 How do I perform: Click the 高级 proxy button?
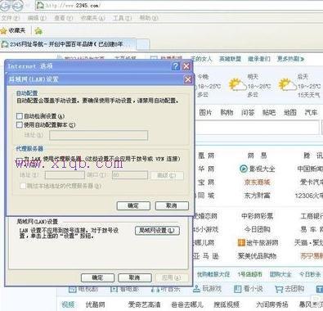tap(167, 175)
